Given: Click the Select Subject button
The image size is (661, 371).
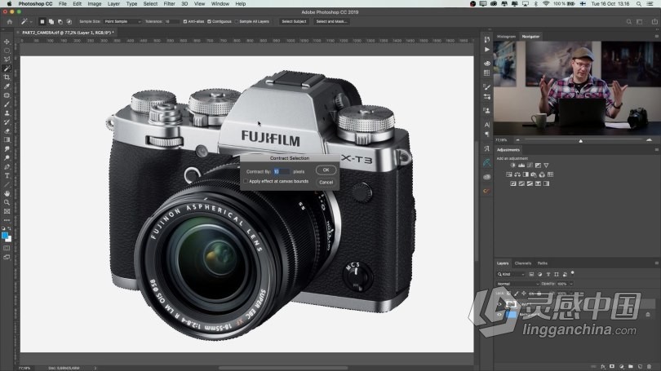Looking at the screenshot, I should (x=294, y=21).
